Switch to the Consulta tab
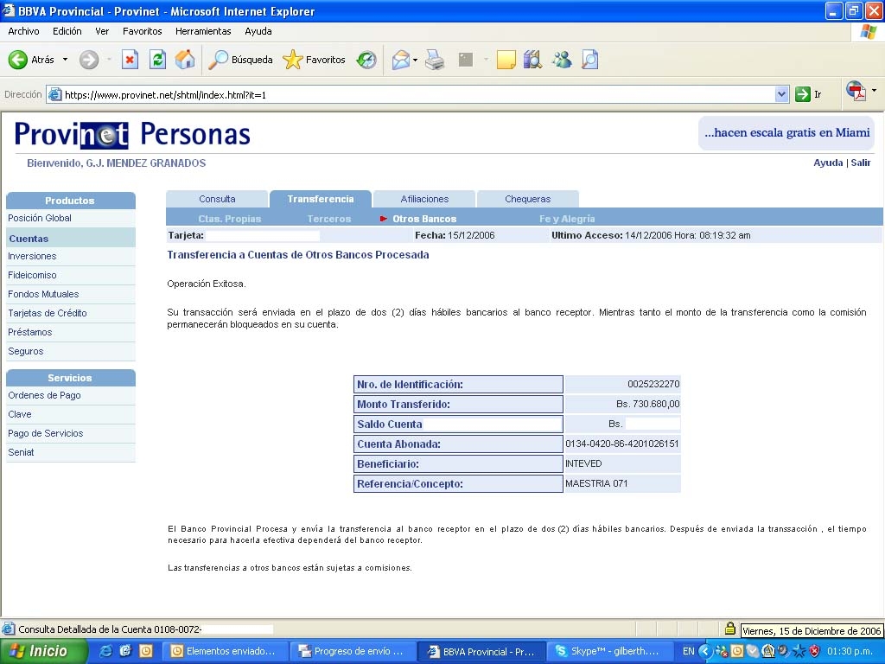The image size is (885, 664). [x=217, y=199]
